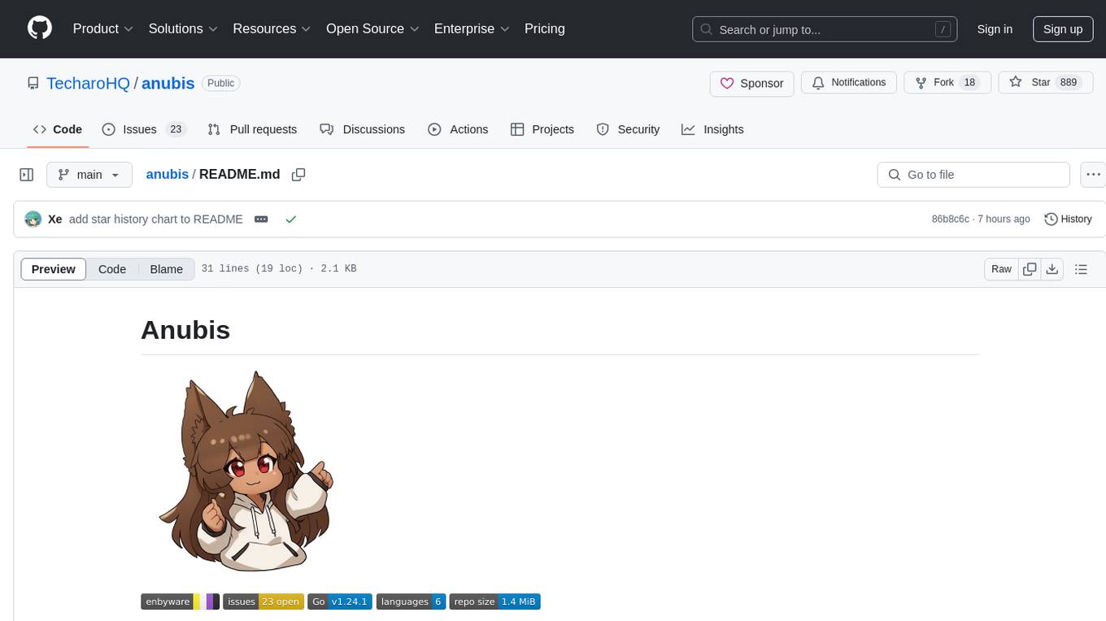Viewport: 1106px width, 621px height.
Task: Open the TecharoHQ organization link
Action: click(88, 83)
